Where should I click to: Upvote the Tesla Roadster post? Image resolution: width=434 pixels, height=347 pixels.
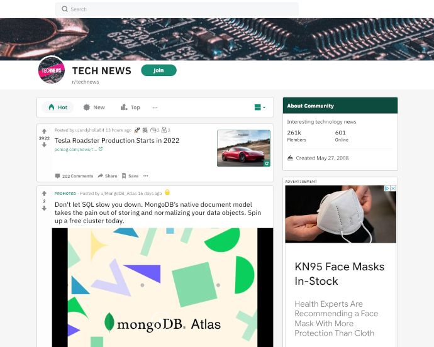tap(44, 131)
